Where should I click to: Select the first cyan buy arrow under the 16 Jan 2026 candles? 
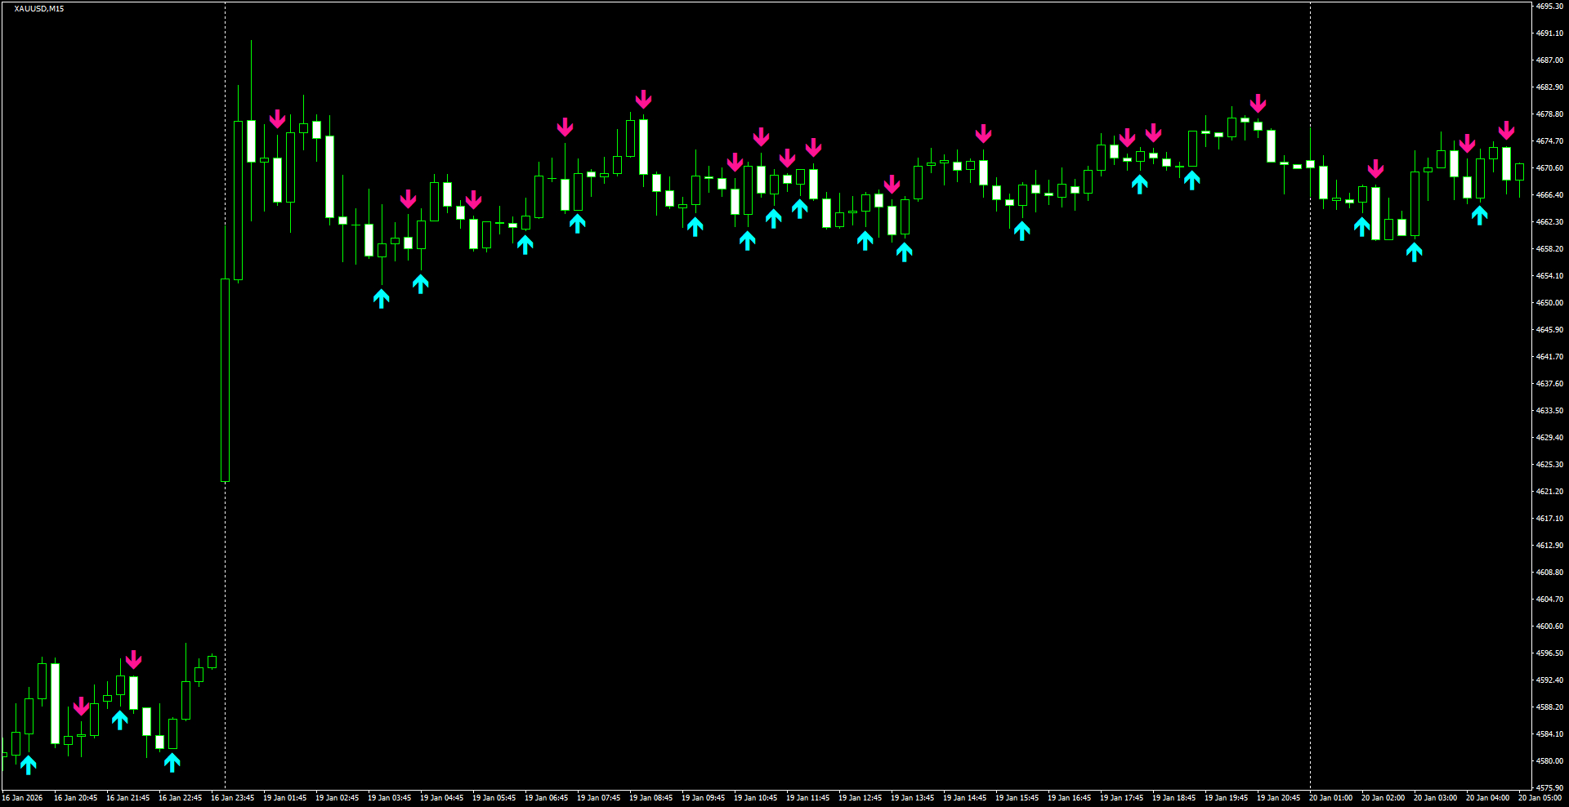tap(29, 765)
